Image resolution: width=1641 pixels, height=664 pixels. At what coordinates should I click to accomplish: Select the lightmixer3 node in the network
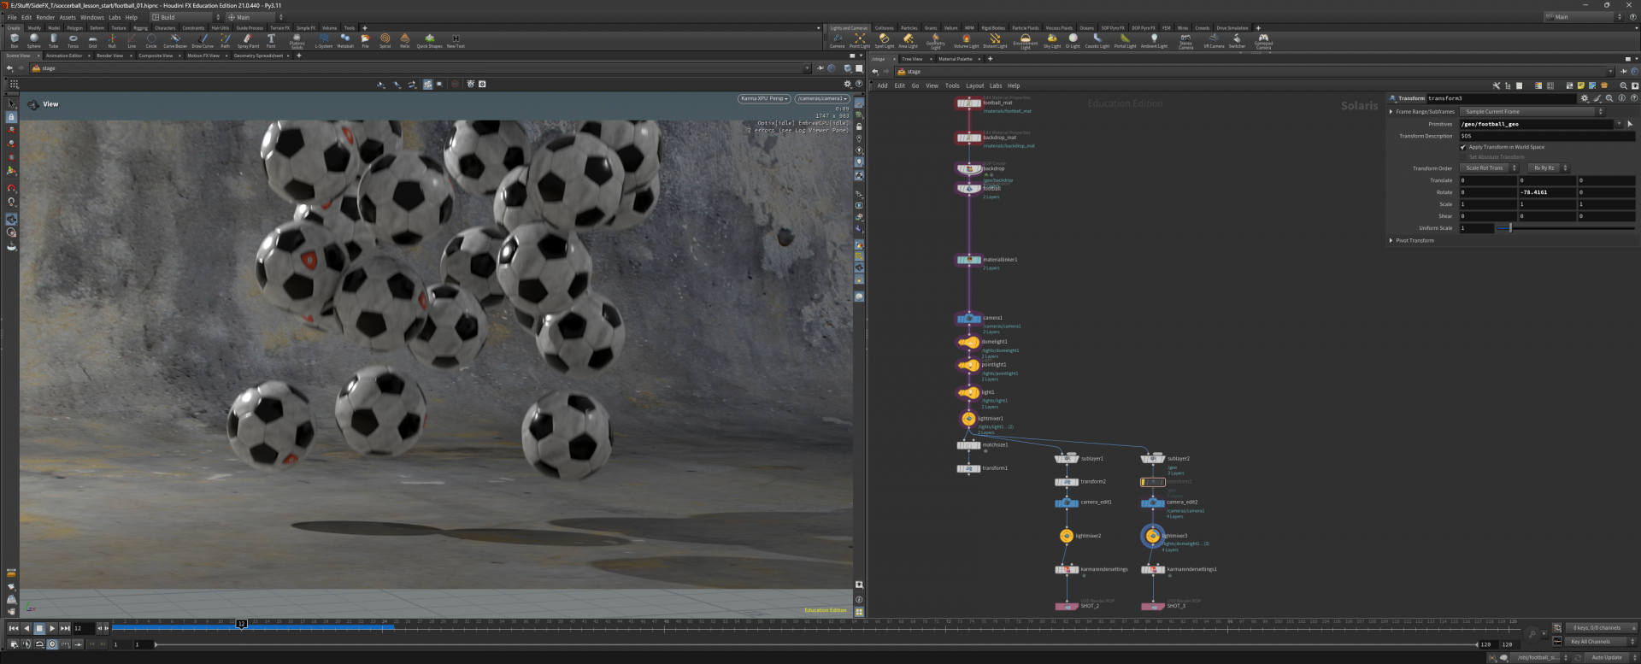pos(1152,536)
